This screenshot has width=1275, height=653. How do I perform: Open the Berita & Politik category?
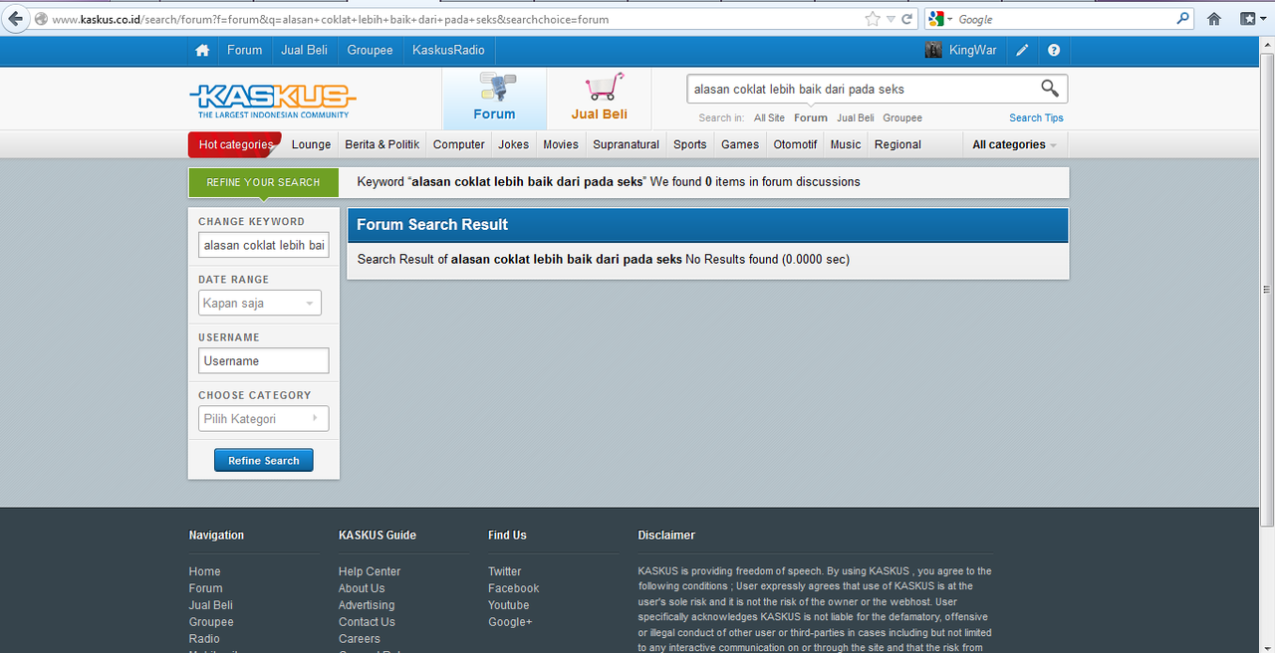click(382, 144)
